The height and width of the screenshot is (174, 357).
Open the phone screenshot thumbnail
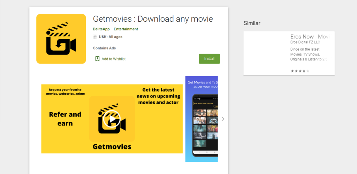coord(202,119)
